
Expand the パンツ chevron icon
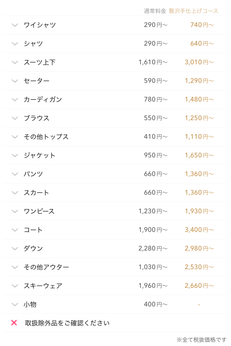point(15,174)
